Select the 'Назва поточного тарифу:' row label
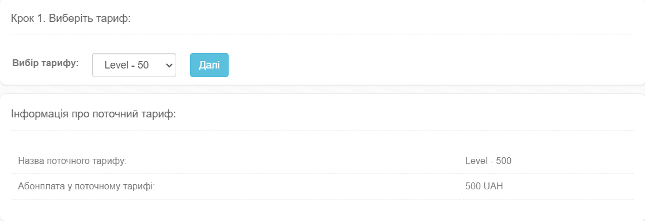Image resolution: width=645 pixels, height=221 pixels. (x=72, y=161)
